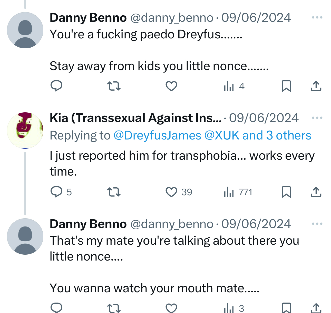Open Danny Benno's avatar on first tweet

point(25,30)
